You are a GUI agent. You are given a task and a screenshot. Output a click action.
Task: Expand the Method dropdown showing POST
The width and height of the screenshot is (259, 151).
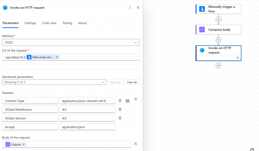coord(71,42)
